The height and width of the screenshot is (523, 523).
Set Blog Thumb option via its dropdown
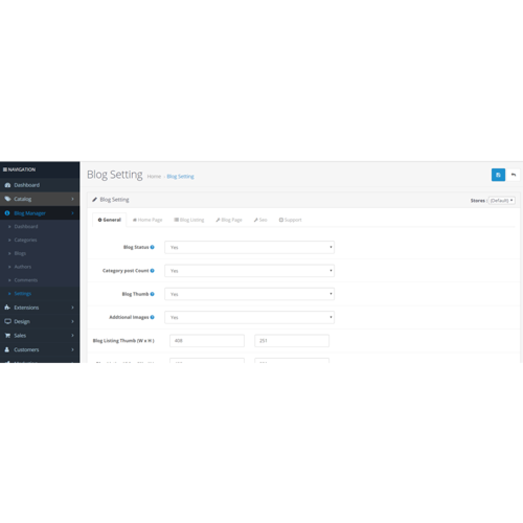pyautogui.click(x=249, y=294)
